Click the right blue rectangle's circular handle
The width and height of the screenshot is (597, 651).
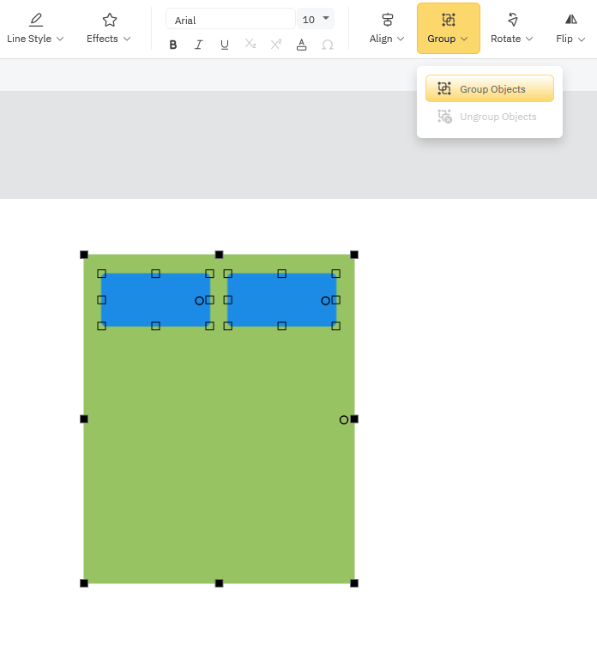tap(325, 300)
